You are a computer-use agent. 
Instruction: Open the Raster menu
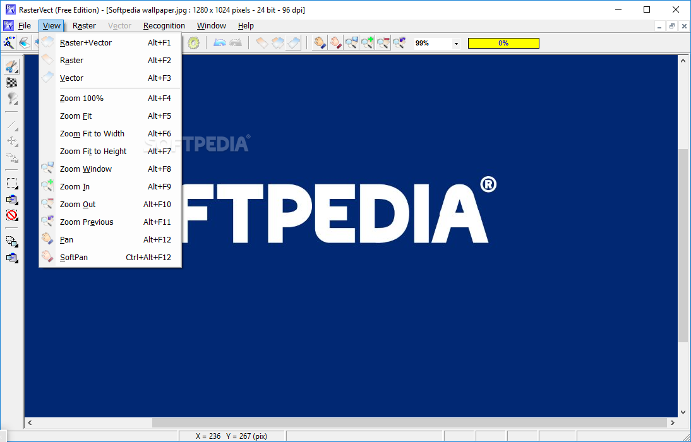(x=84, y=25)
